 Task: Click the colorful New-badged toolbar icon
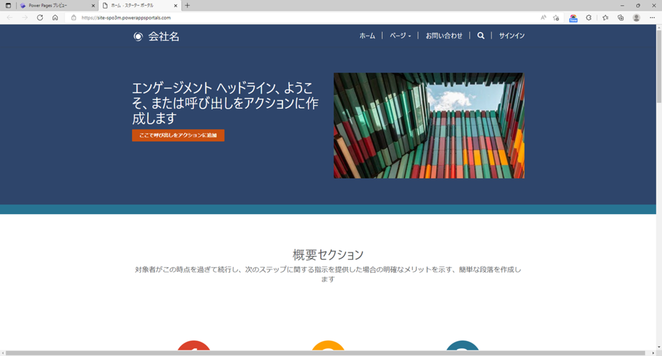[x=573, y=18]
